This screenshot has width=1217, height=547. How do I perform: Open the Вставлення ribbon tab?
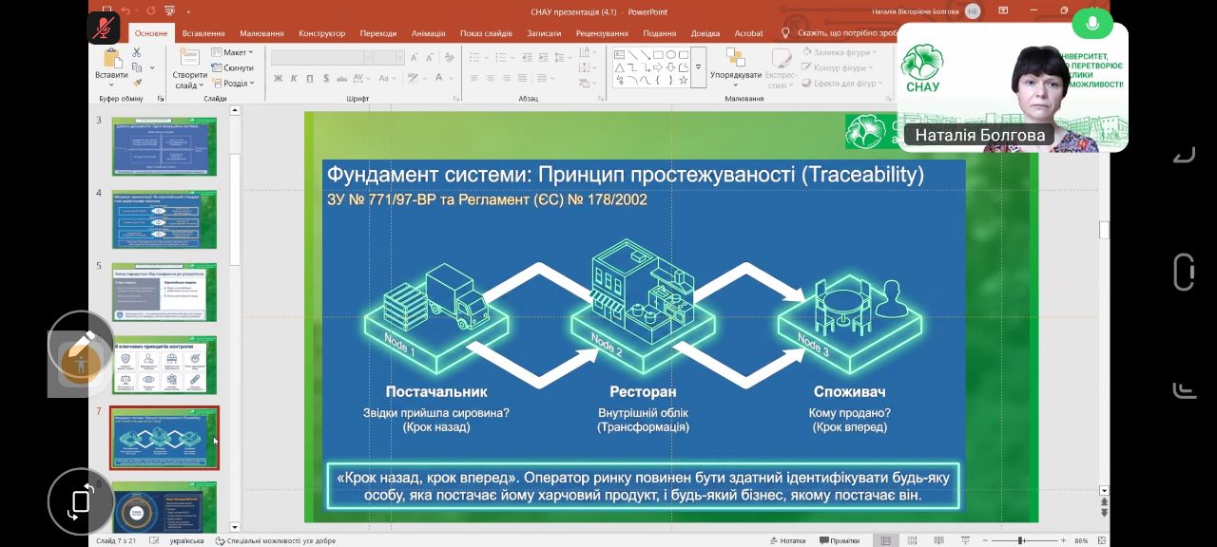204,33
